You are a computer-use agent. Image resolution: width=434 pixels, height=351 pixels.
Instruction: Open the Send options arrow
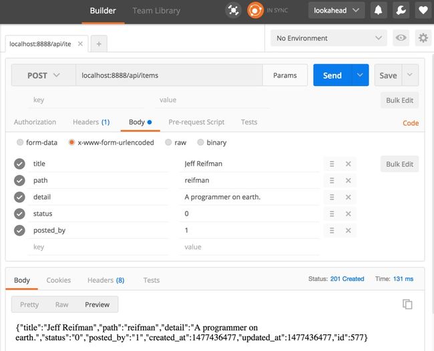[x=360, y=75]
